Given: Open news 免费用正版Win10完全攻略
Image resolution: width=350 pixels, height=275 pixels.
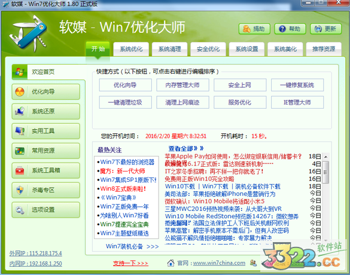Looking at the screenshot, I should (x=199, y=179).
